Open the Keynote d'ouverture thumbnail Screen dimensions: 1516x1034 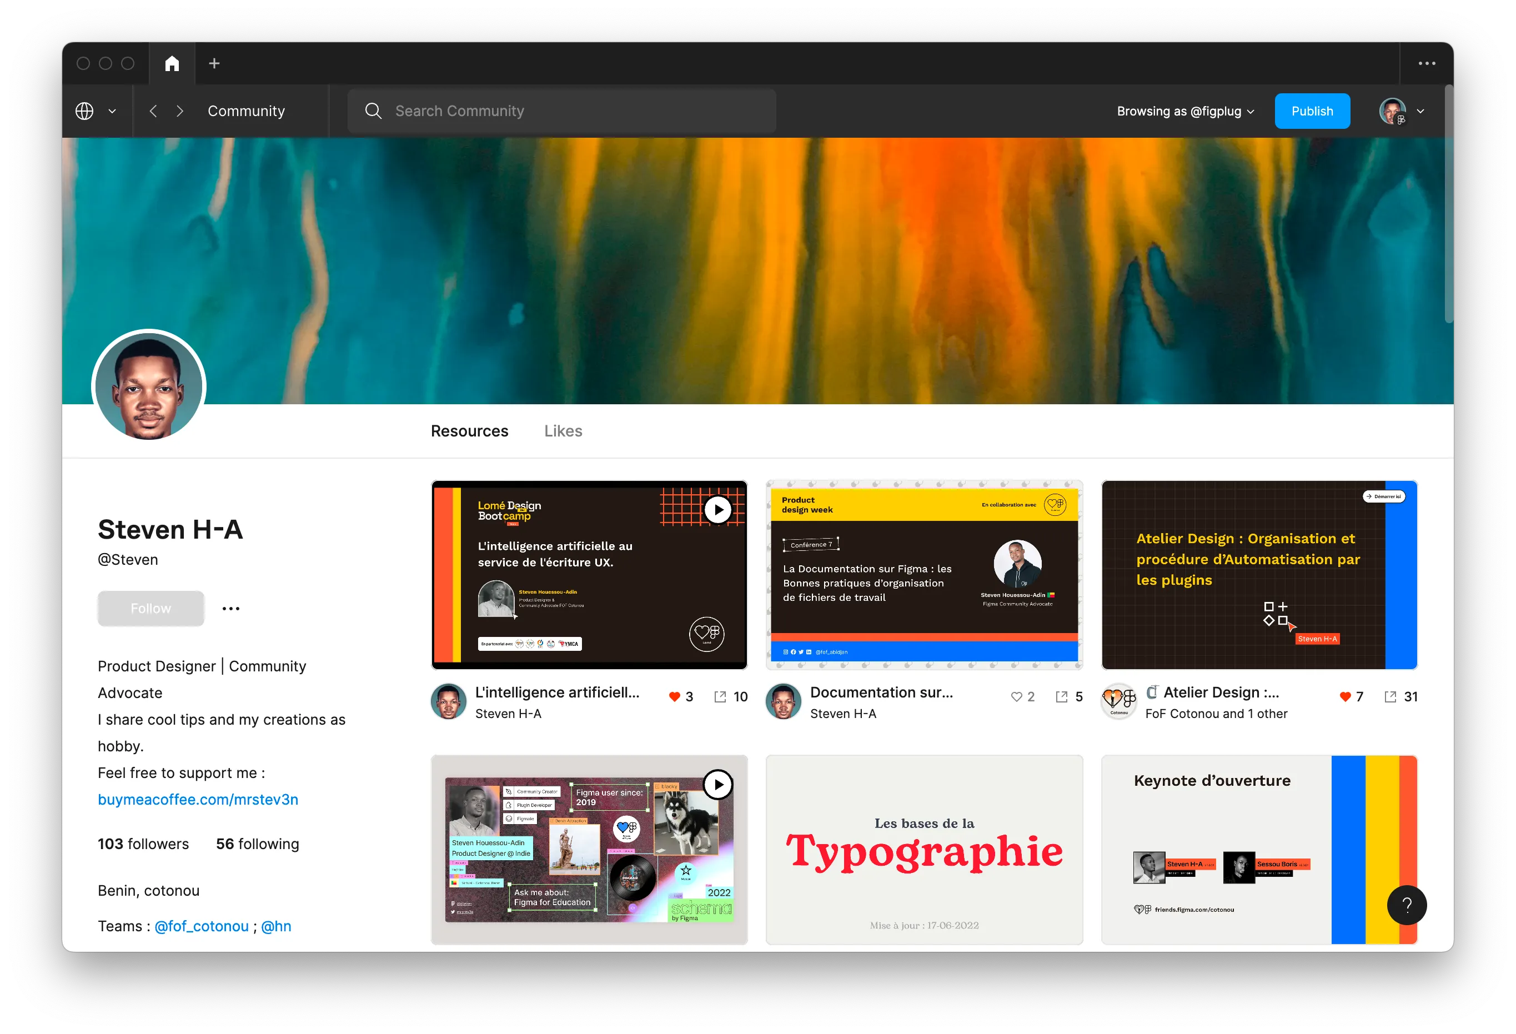coord(1259,850)
